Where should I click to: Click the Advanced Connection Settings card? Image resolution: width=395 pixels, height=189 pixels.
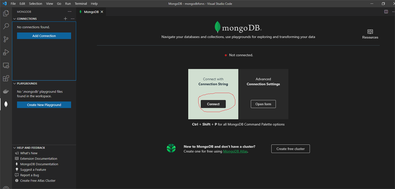click(263, 94)
